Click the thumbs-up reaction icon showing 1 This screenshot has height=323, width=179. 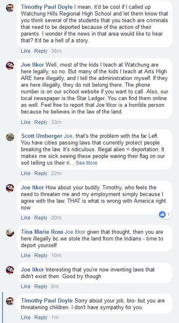click(x=162, y=214)
